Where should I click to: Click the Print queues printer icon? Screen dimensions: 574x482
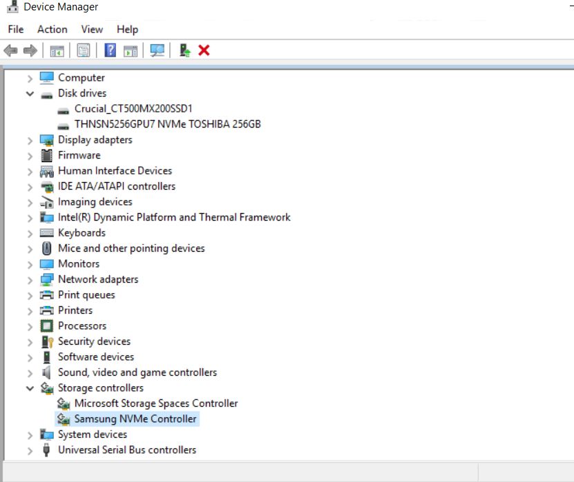pos(46,294)
